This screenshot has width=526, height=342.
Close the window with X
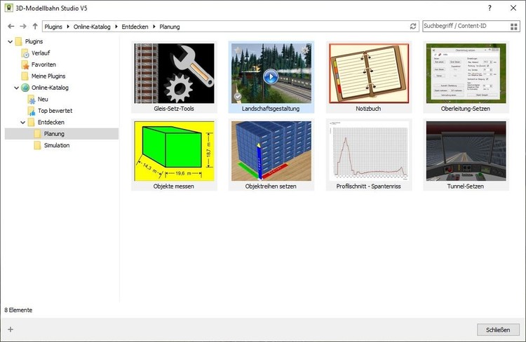coord(513,8)
